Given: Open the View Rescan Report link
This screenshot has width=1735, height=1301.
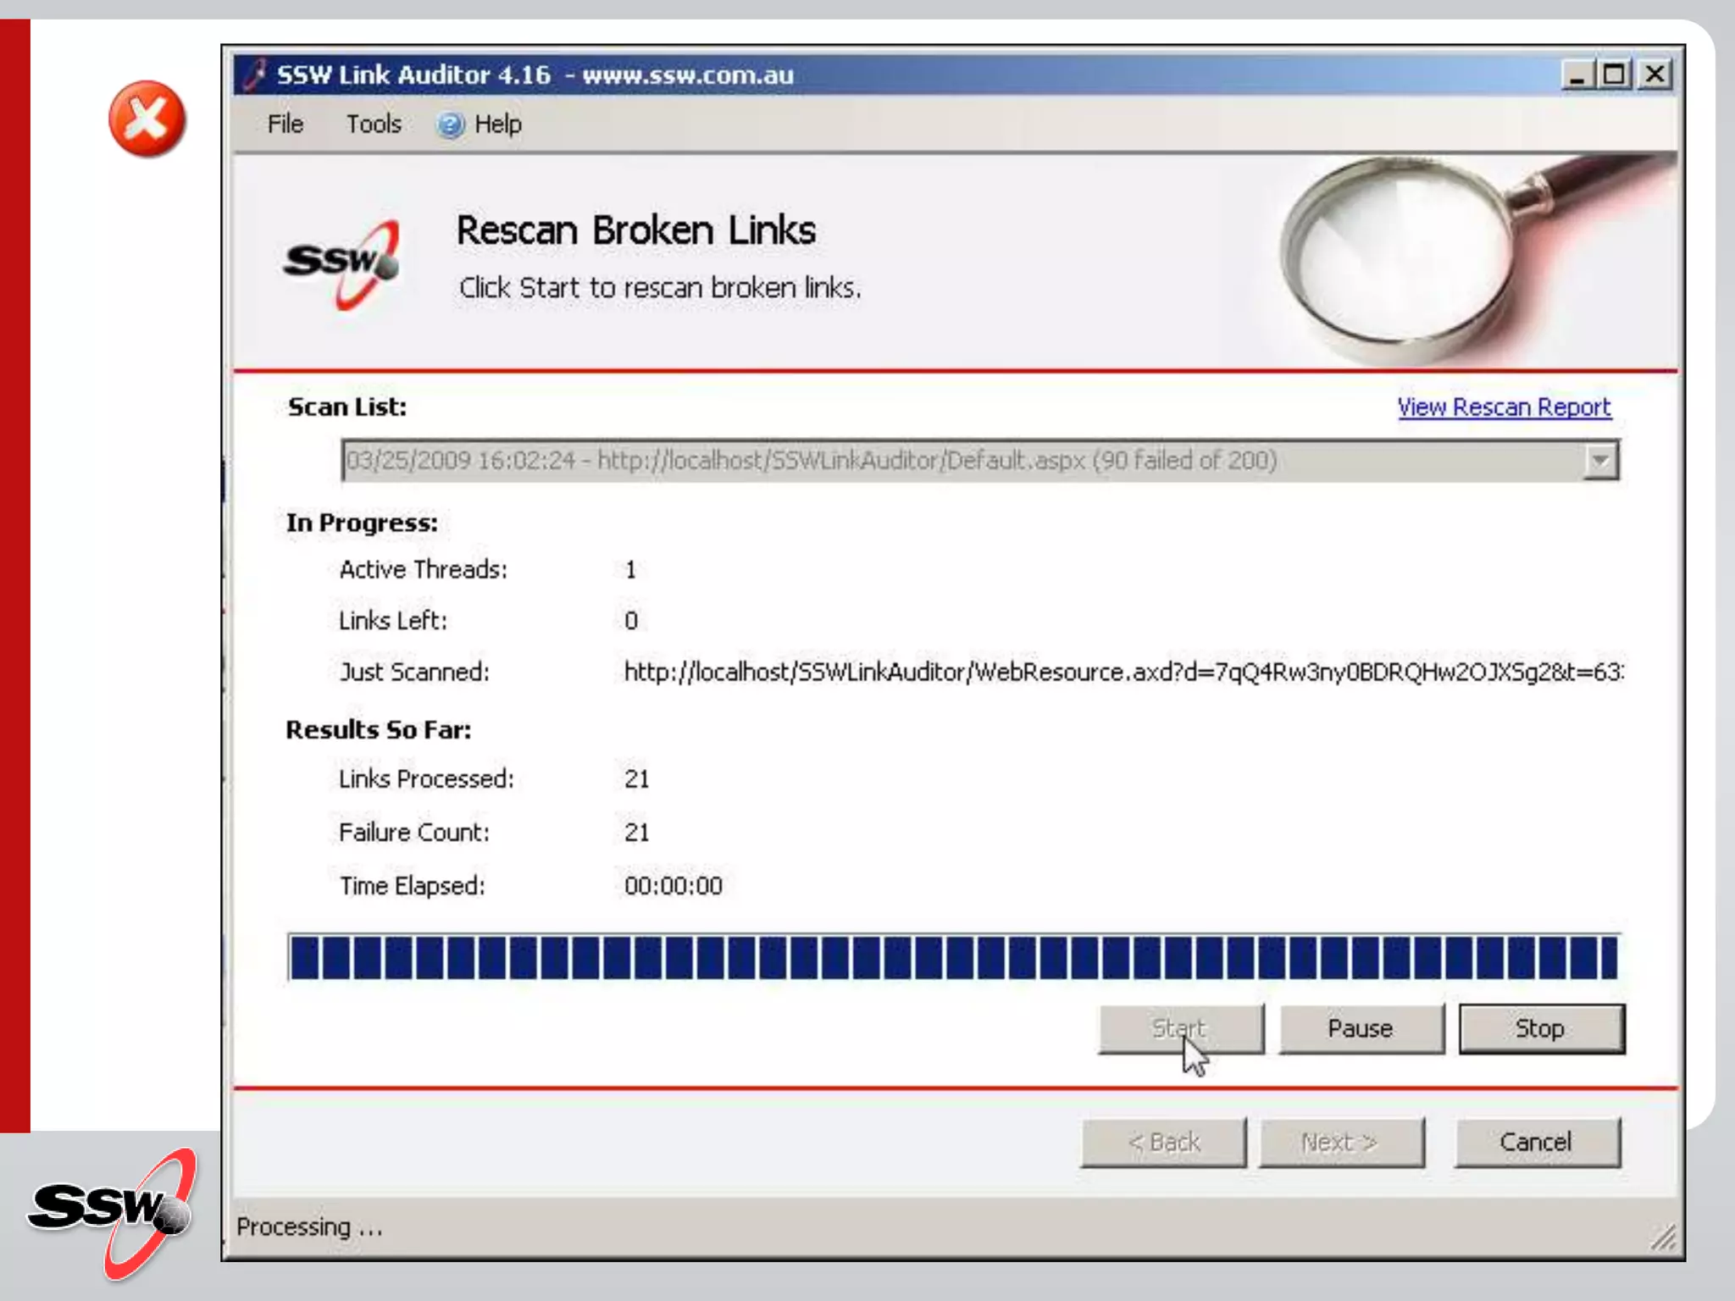Looking at the screenshot, I should coord(1503,407).
